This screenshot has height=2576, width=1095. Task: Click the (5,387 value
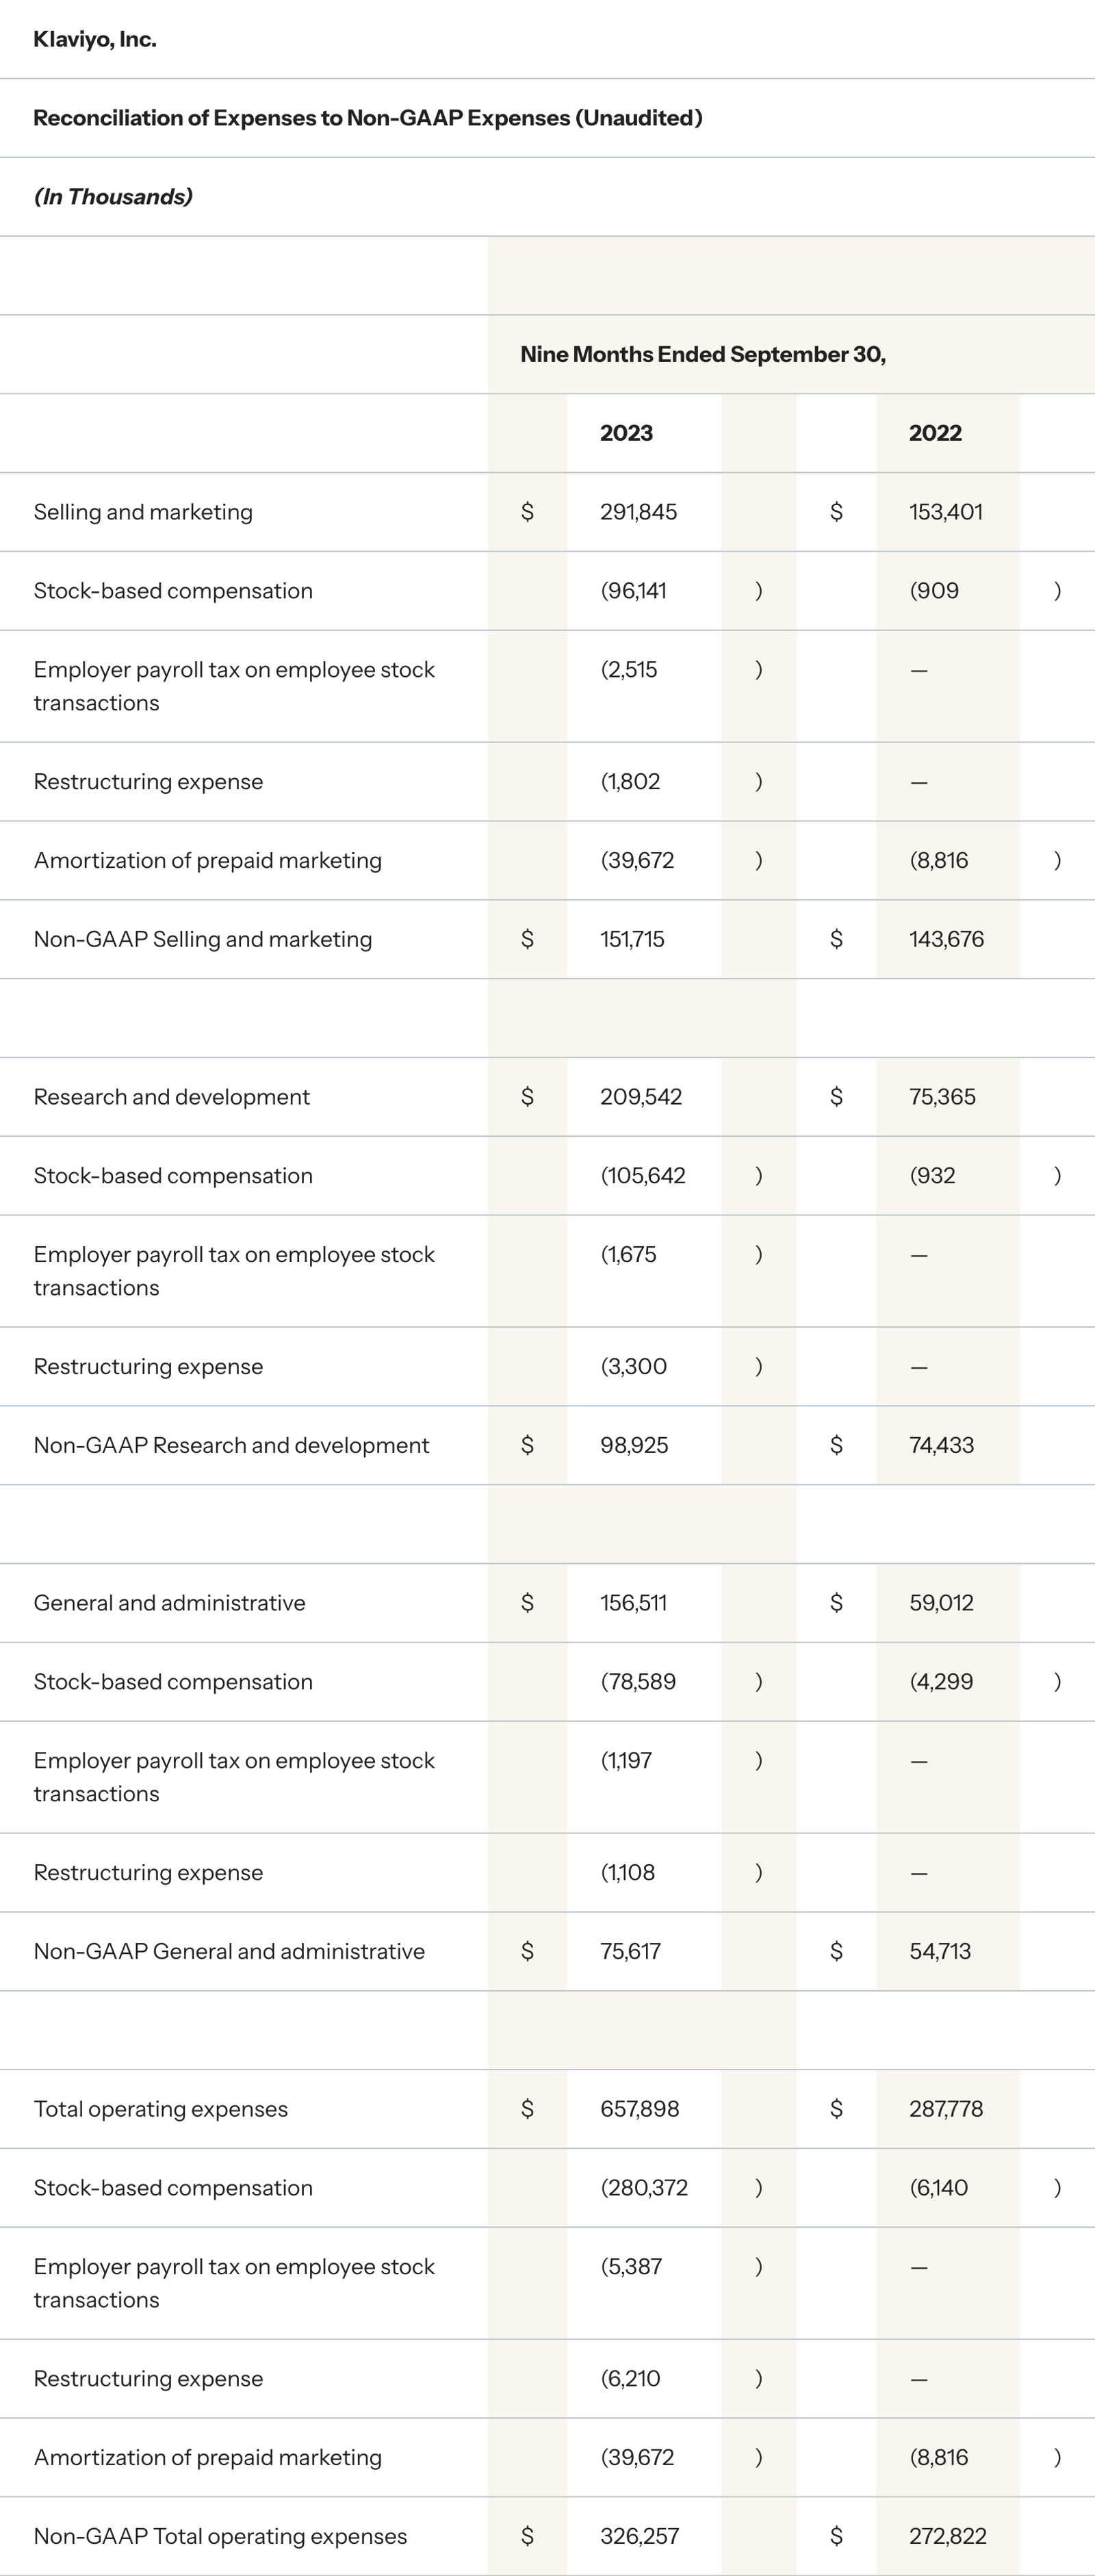coord(631,2267)
